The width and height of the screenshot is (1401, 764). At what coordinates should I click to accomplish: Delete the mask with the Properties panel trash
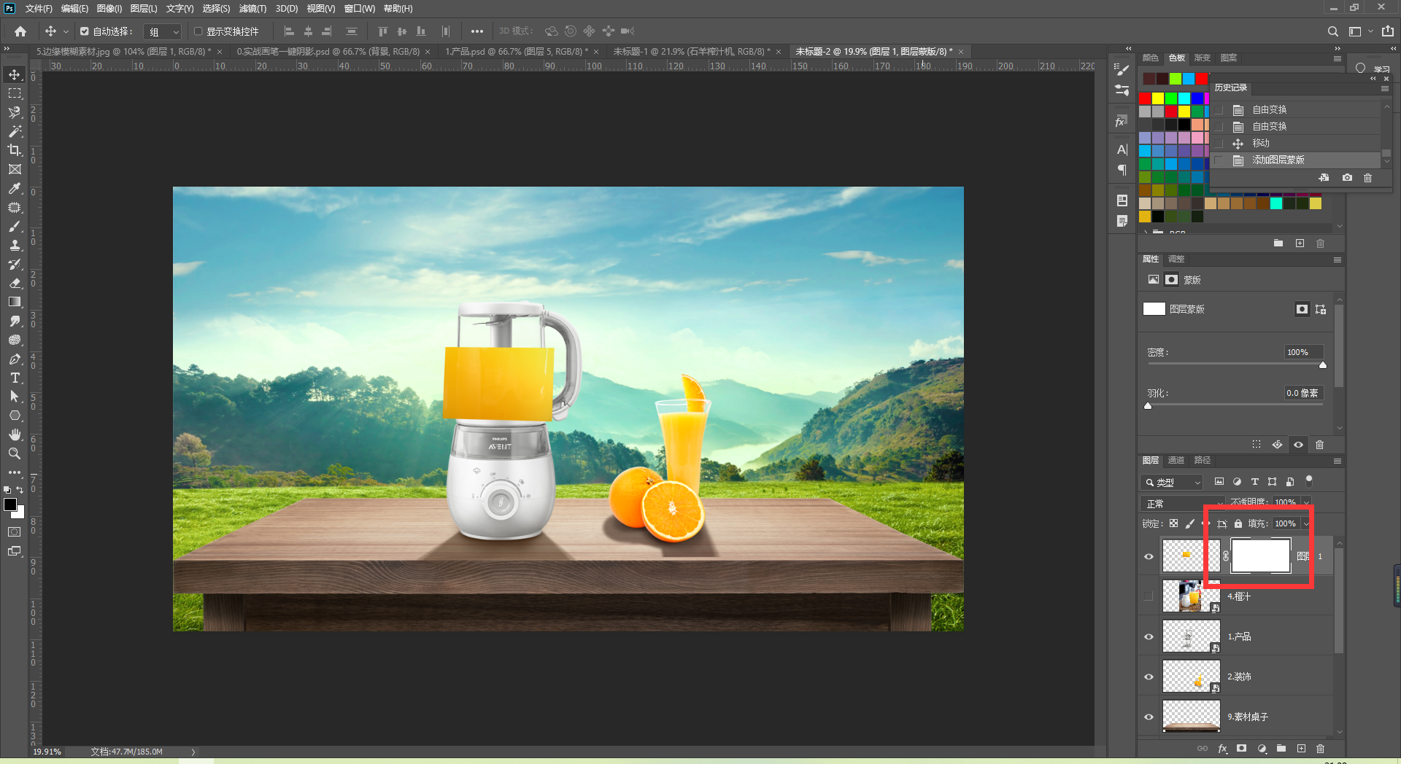point(1319,445)
